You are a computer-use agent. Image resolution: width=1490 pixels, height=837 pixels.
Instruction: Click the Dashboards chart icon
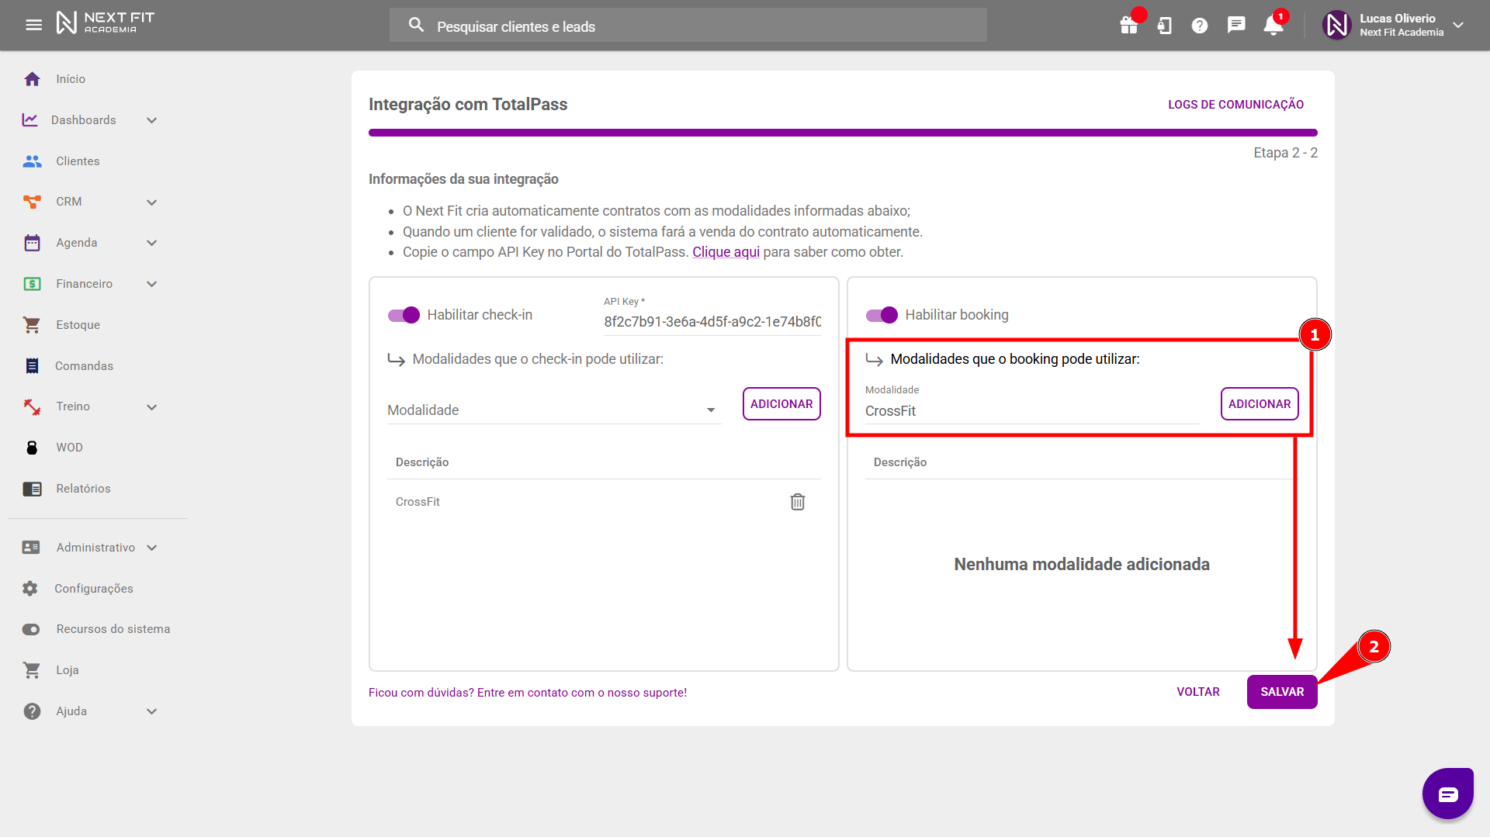pos(30,119)
